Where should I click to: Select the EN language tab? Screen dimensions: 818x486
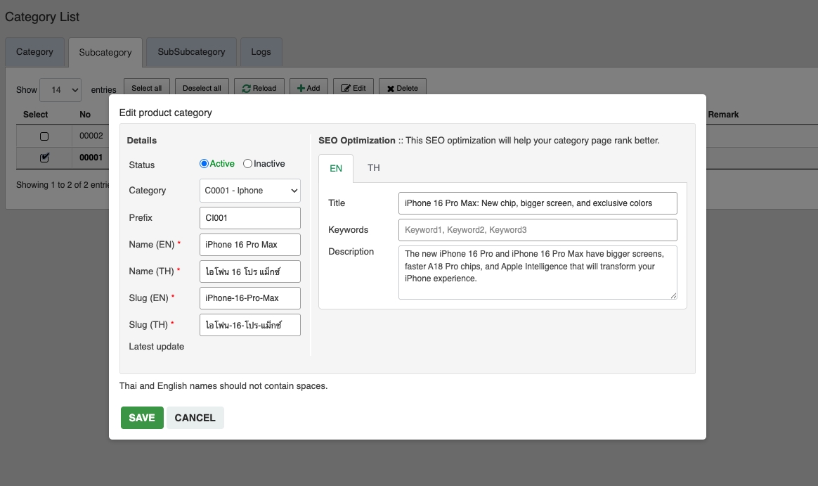(x=336, y=168)
